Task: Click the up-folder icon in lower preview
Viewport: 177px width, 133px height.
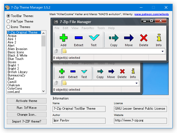Action: click(x=56, y=83)
